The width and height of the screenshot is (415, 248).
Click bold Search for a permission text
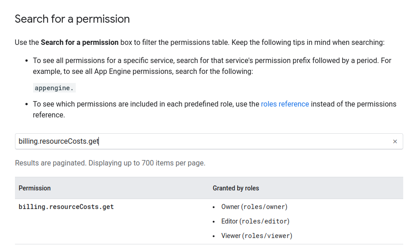(79, 43)
